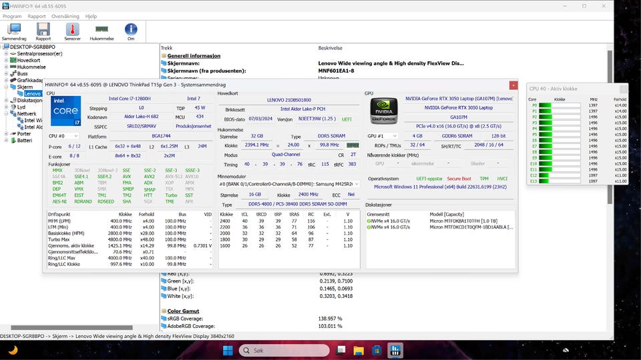Expand the Porter tree node
Image resolution: width=641 pixels, height=360 pixels.
tap(6, 133)
